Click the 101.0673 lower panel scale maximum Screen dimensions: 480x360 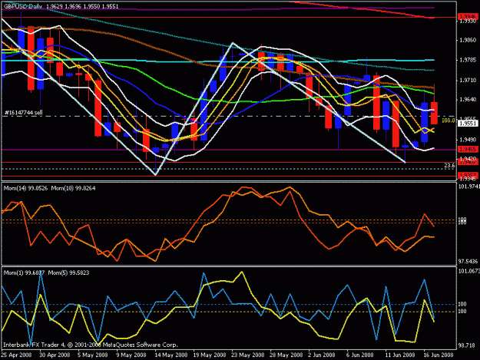click(x=468, y=271)
